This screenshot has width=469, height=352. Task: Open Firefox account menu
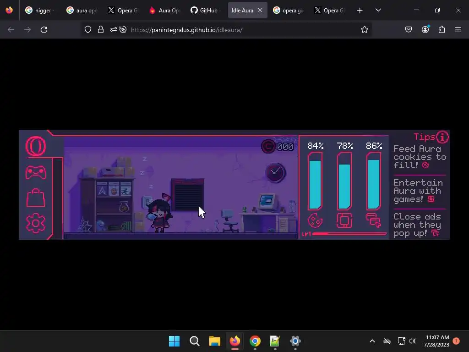point(425,30)
